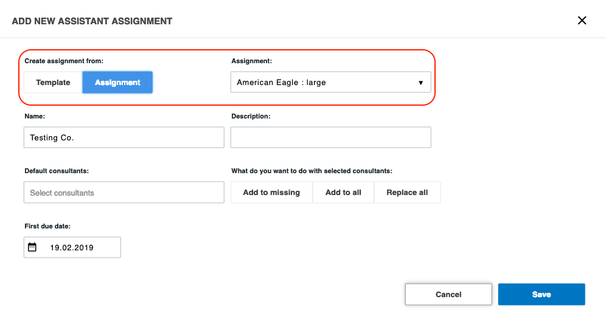Switch to Template as the assignment source
Screen dimensions: 606x322
click(x=53, y=83)
